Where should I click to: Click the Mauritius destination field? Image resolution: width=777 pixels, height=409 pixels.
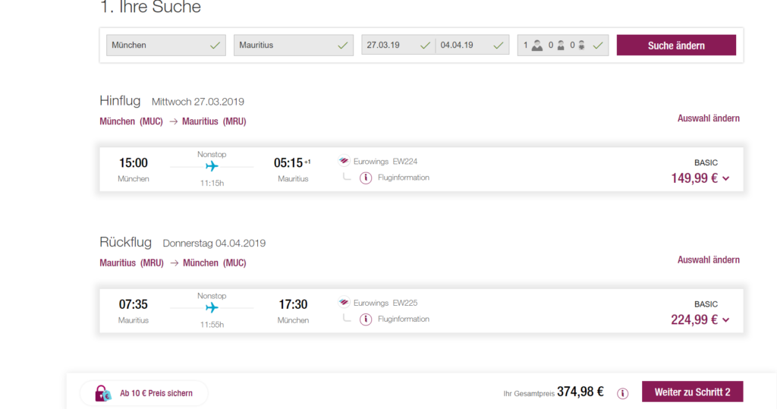coord(293,46)
